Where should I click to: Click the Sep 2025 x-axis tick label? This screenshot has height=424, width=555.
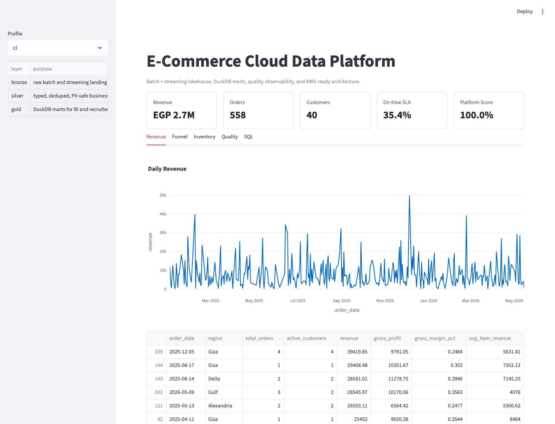tap(341, 301)
